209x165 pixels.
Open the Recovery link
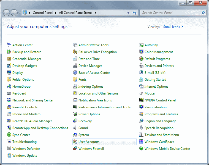click(x=85, y=121)
